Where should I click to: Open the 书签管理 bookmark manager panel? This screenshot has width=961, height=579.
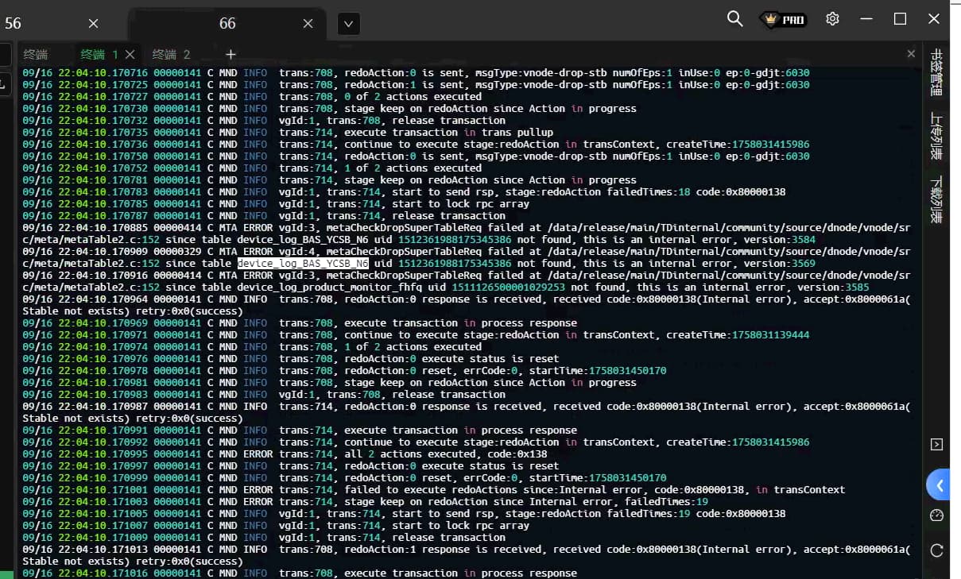click(x=936, y=72)
